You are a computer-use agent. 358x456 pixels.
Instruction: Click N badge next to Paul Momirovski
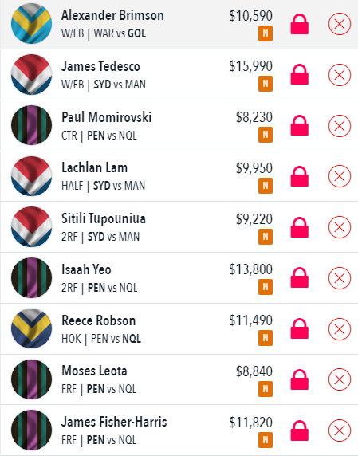pos(266,135)
